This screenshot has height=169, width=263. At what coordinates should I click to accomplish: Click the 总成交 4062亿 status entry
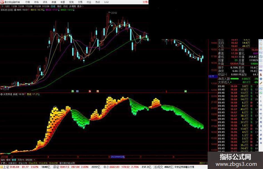point(164,167)
